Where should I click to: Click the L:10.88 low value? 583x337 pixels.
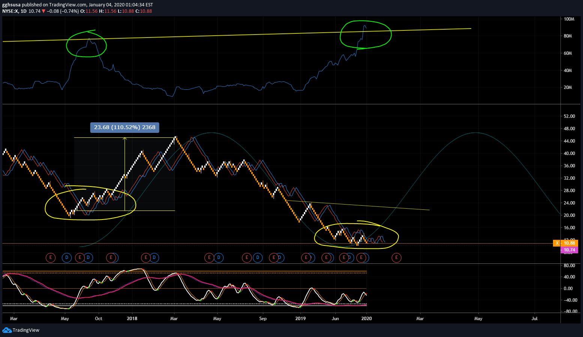(x=126, y=11)
